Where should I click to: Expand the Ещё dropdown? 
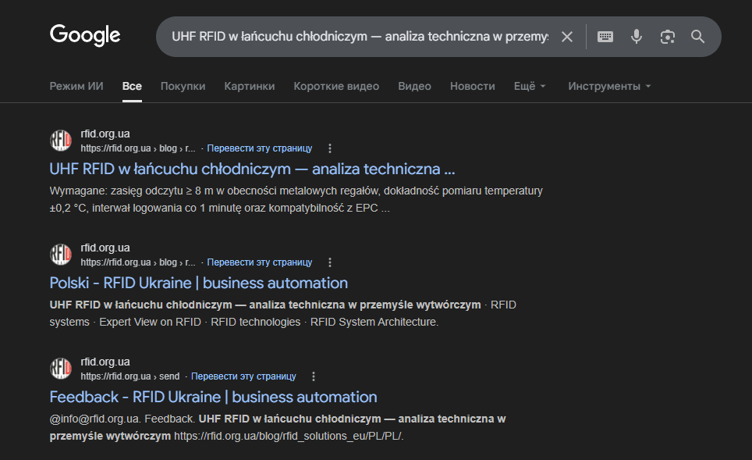pos(530,86)
